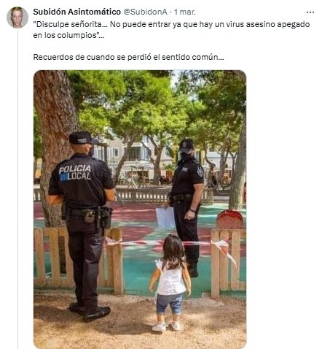Image resolution: width=314 pixels, height=349 pixels.
Task: Click the 'POLICIA LOCAL' lettering in photo
Action: [75, 172]
